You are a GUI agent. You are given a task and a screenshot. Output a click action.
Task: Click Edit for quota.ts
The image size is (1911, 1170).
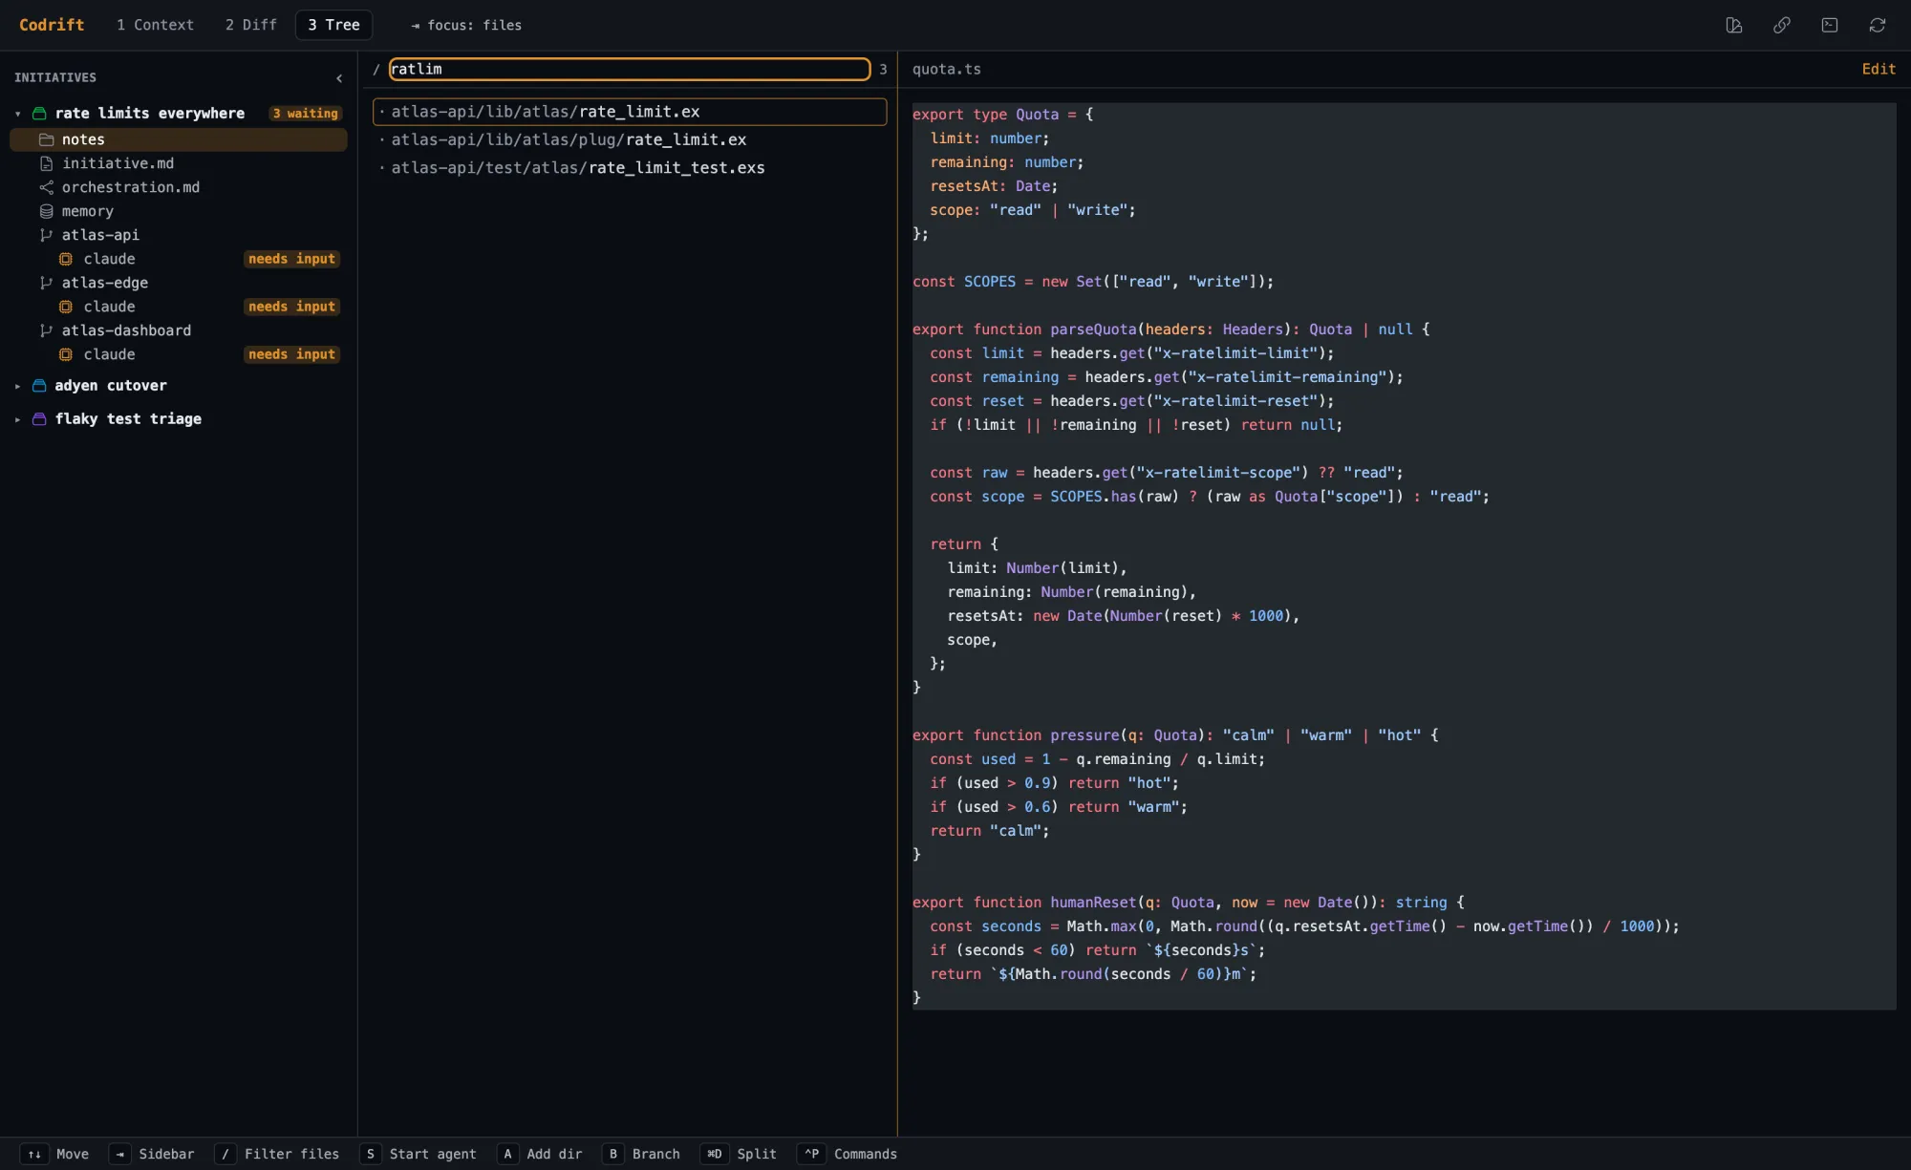[1879, 69]
